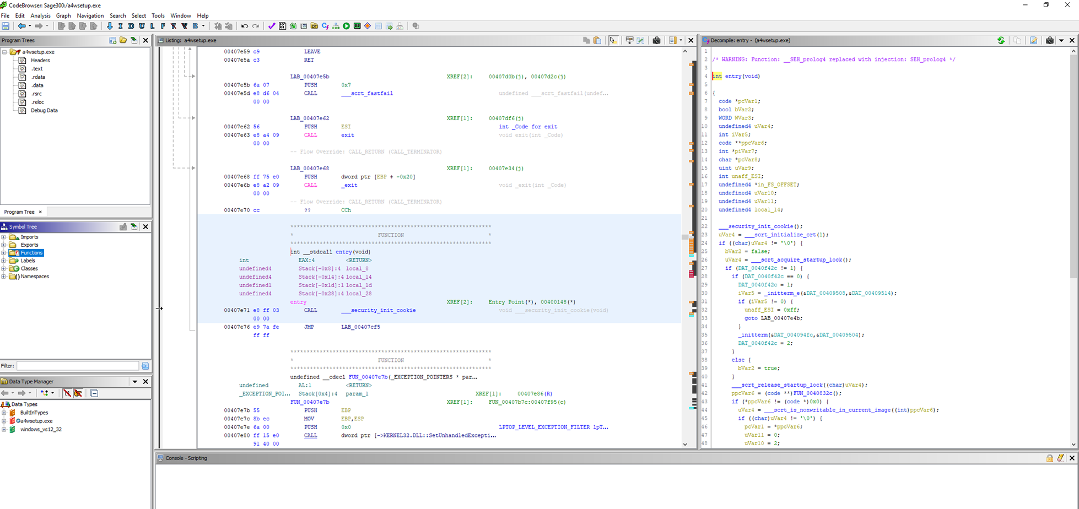Click the LAB_00407cf5 jump target label
The width and height of the screenshot is (1079, 509).
coord(360,327)
